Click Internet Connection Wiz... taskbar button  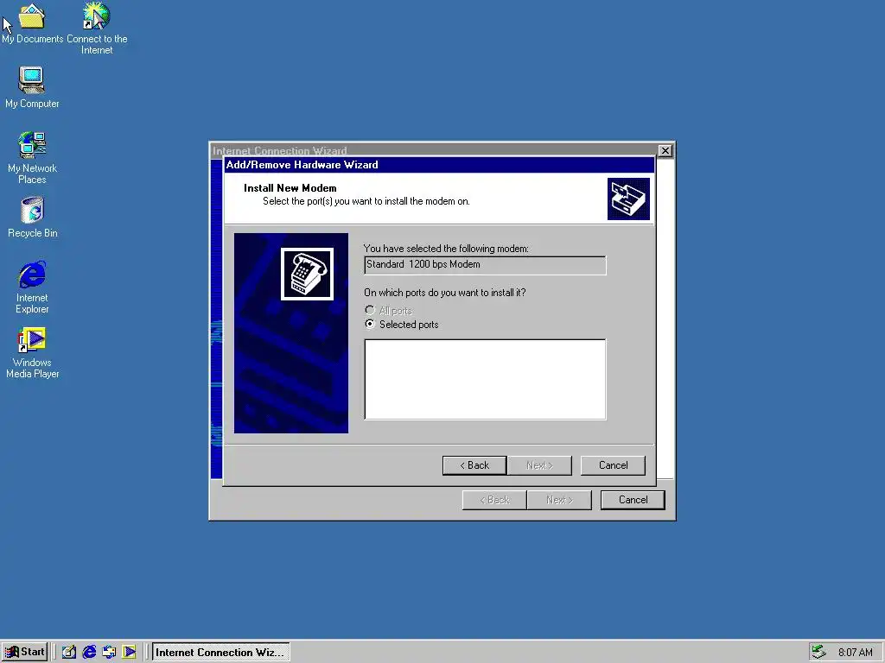pyautogui.click(x=220, y=653)
